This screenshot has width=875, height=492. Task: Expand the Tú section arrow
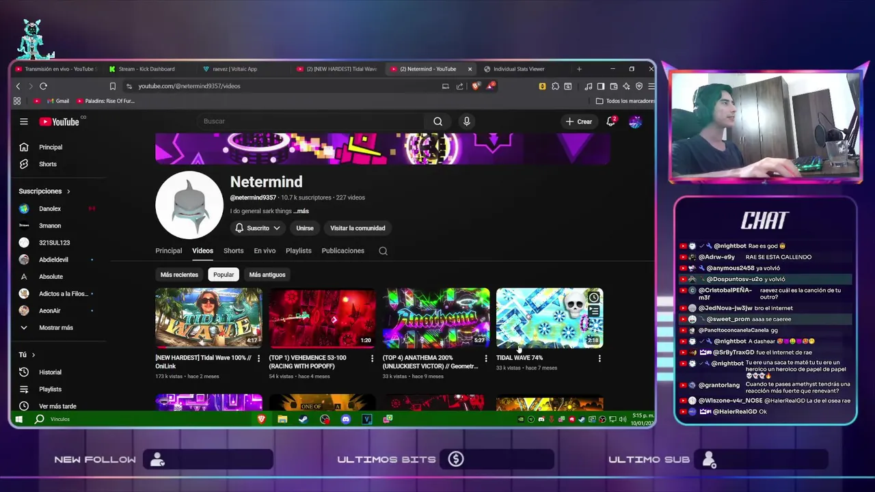tap(33, 355)
